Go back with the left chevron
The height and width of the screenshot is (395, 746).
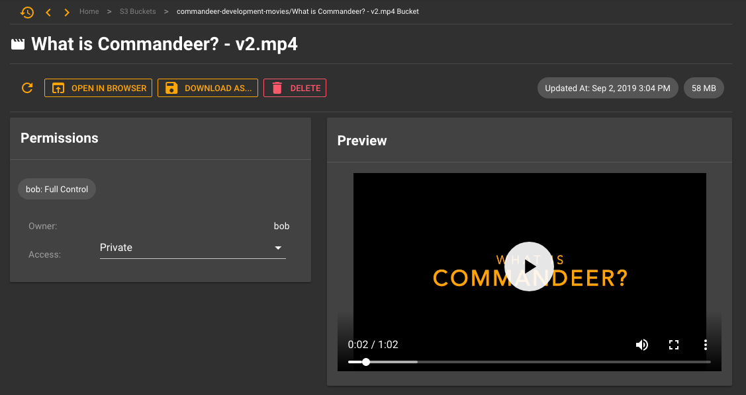(48, 12)
